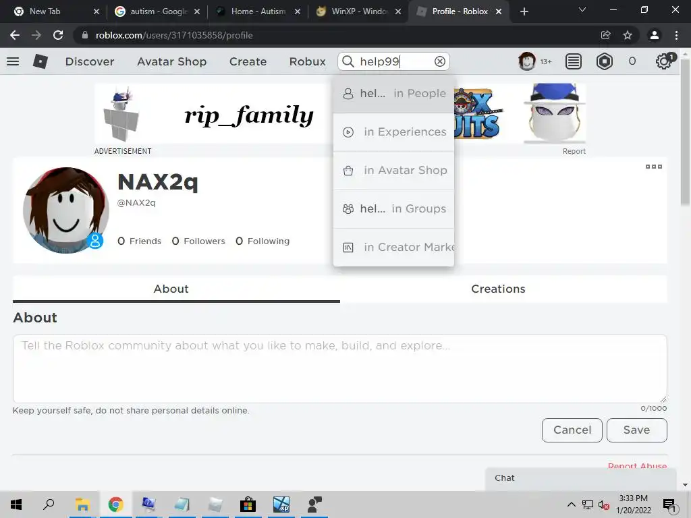Open the avatar headshot in the navbar
The image size is (691, 518).
pyautogui.click(x=526, y=61)
